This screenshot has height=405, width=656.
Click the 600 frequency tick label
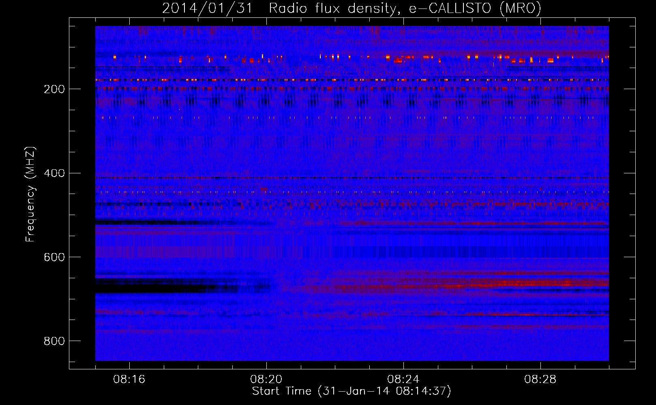click(54, 258)
